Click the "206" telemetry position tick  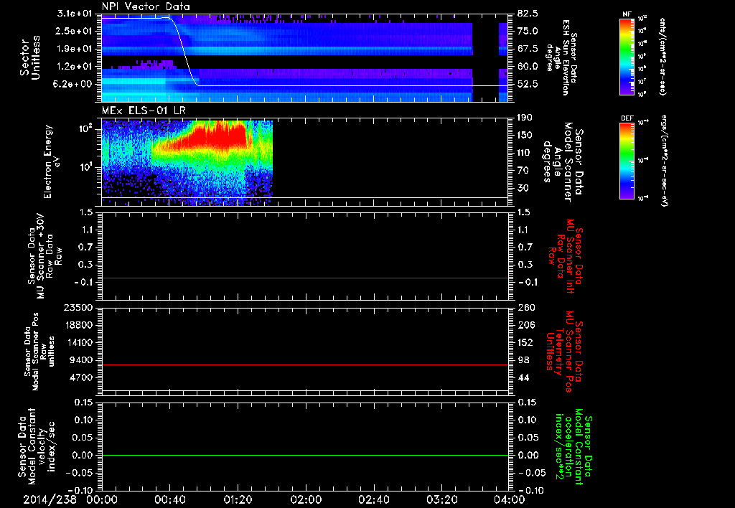[525, 325]
